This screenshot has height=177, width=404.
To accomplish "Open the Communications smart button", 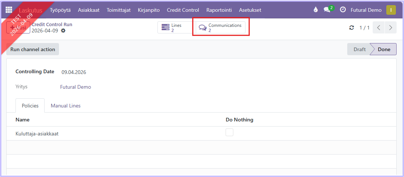I will [220, 28].
